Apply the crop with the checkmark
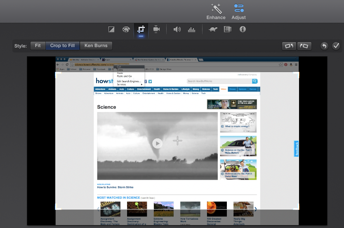Screen dimensions: 344x228 [x=336, y=46]
